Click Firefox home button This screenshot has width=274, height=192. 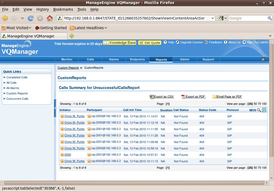pyautogui.click(x=50, y=18)
